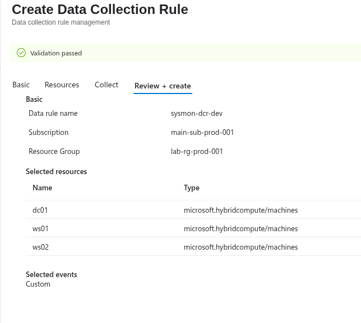Image resolution: width=361 pixels, height=323 pixels.
Task: Click the main-sub-prod-001 subscription value
Action: tap(202, 132)
